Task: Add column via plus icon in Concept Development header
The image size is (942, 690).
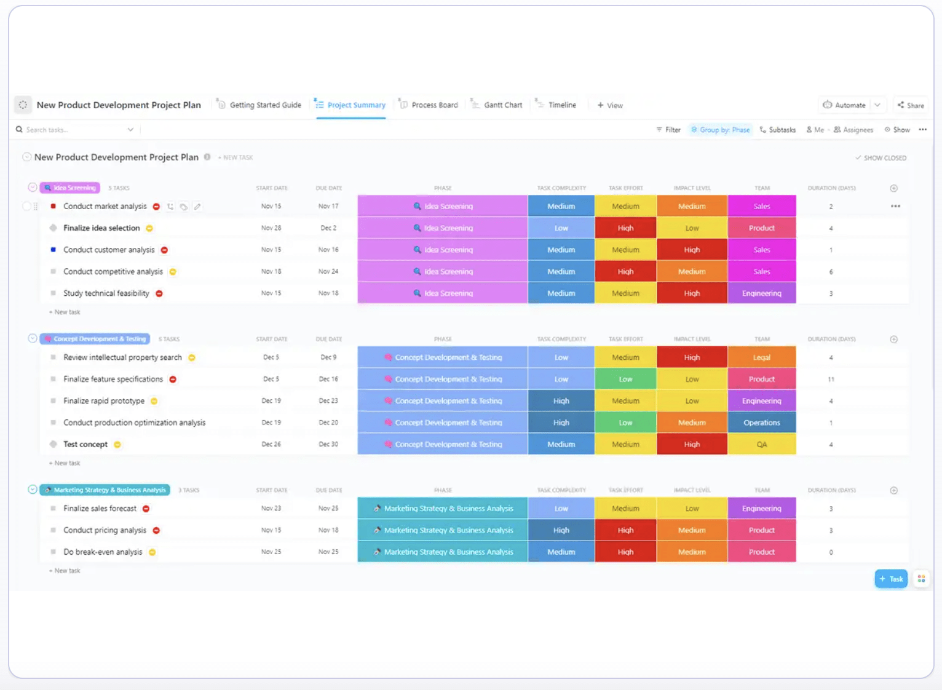Action: pos(894,339)
